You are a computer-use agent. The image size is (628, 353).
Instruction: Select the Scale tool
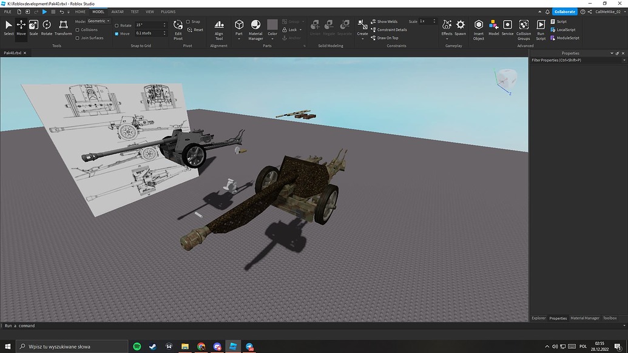[x=34, y=26]
